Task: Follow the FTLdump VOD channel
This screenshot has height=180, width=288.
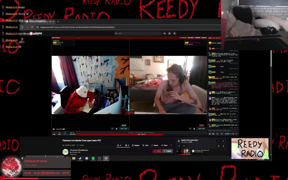Action: click(167, 151)
